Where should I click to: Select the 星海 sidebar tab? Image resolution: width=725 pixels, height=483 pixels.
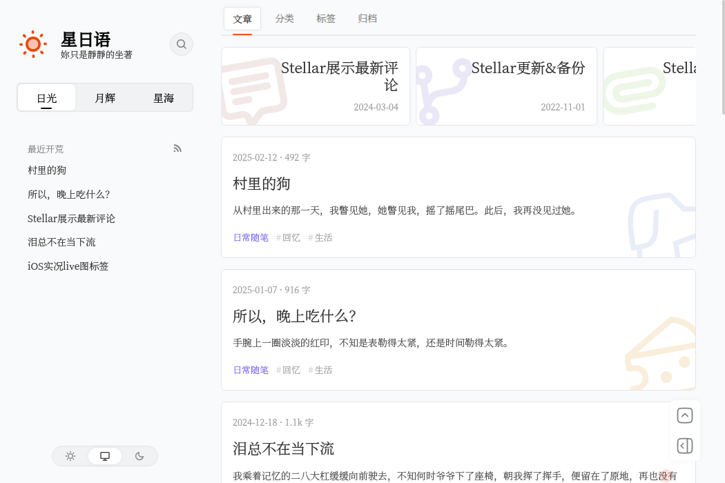tap(164, 98)
